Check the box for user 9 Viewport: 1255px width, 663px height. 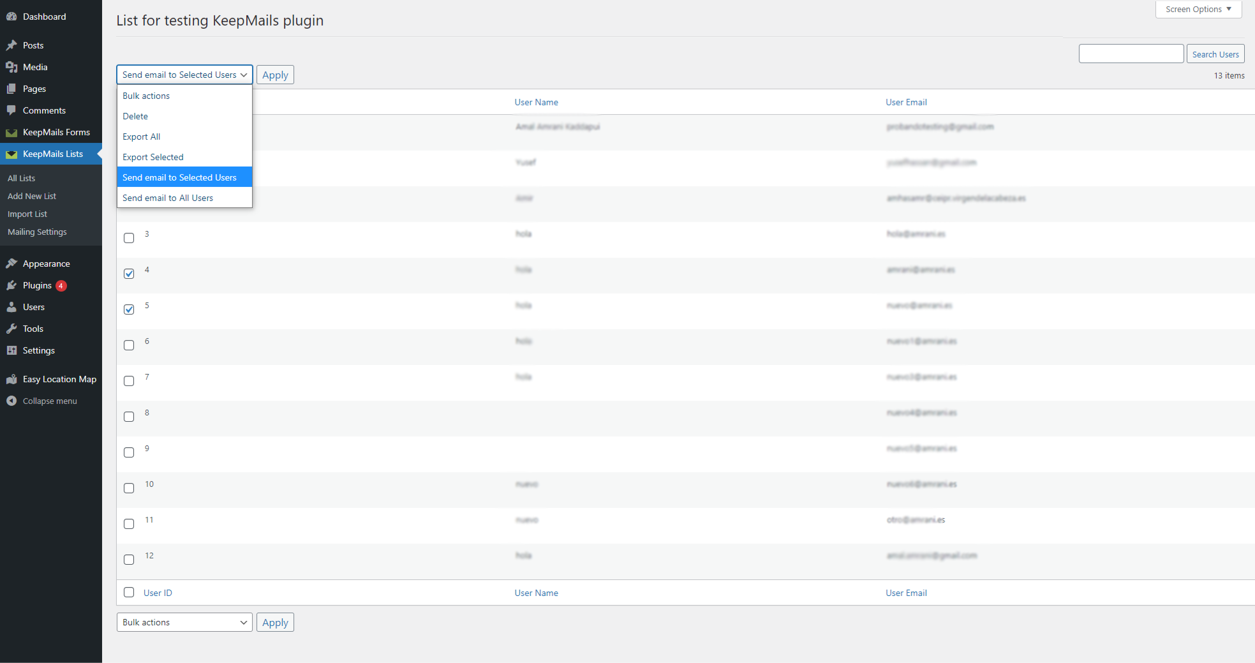[x=129, y=452]
